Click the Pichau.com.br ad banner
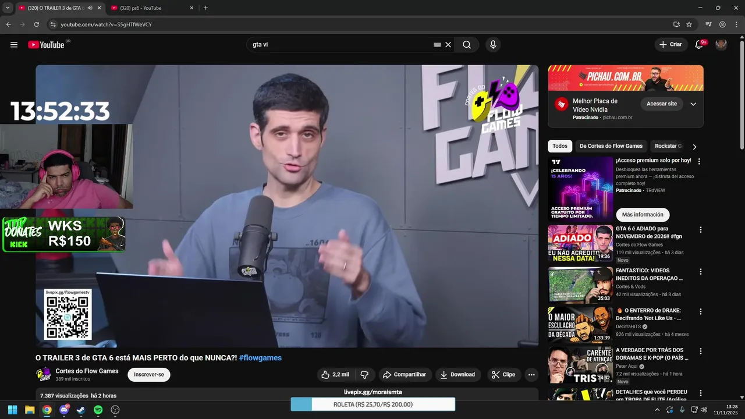Viewport: 745px width, 419px height. pos(626,78)
